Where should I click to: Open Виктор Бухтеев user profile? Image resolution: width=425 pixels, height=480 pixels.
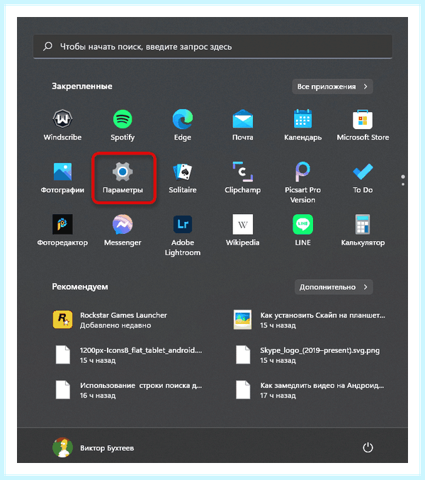(x=93, y=447)
